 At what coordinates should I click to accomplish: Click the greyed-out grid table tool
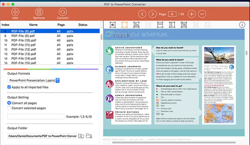[208, 25]
